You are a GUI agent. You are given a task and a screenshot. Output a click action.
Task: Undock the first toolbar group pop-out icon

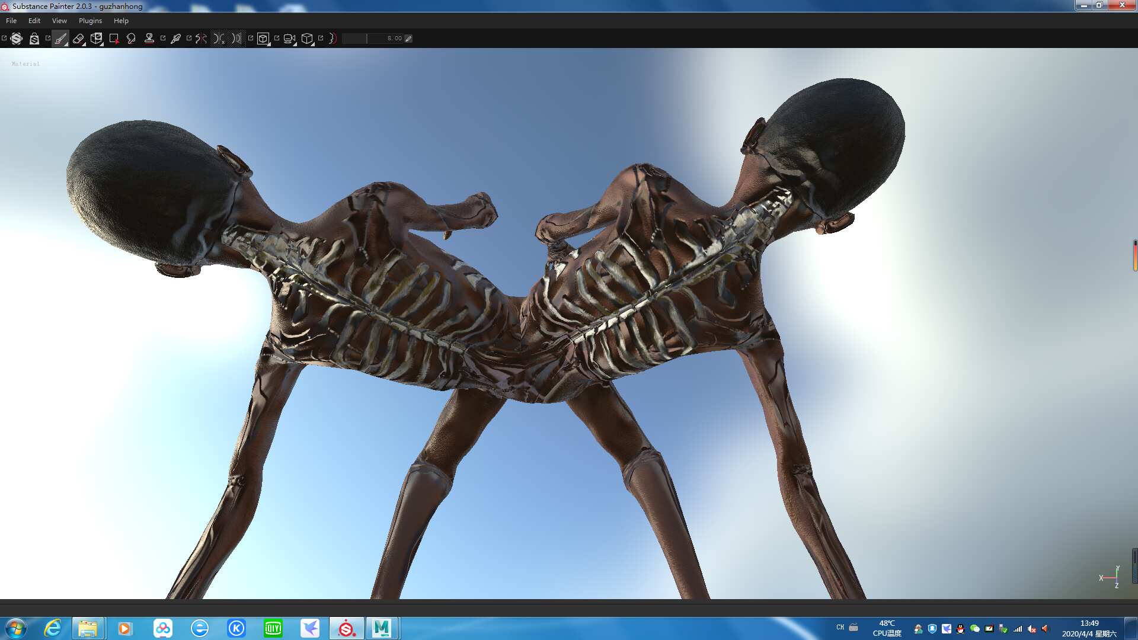point(4,38)
